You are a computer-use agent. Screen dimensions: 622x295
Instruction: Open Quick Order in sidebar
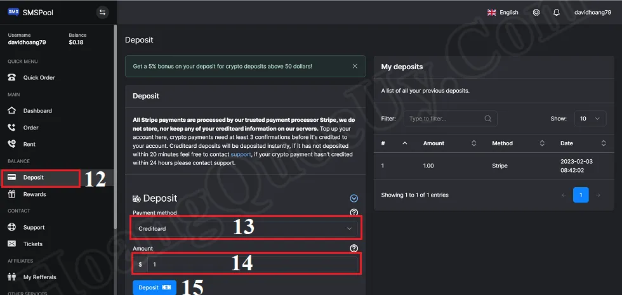click(39, 77)
